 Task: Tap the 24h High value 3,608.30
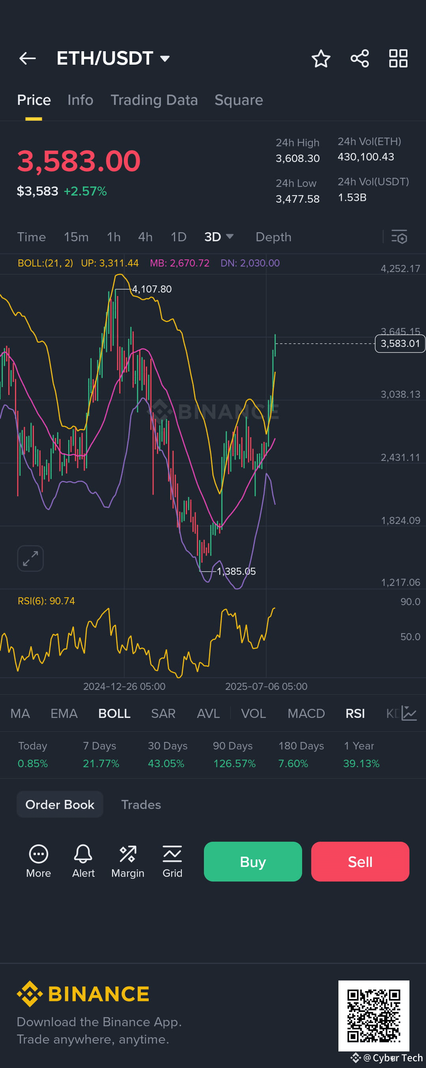(x=297, y=158)
